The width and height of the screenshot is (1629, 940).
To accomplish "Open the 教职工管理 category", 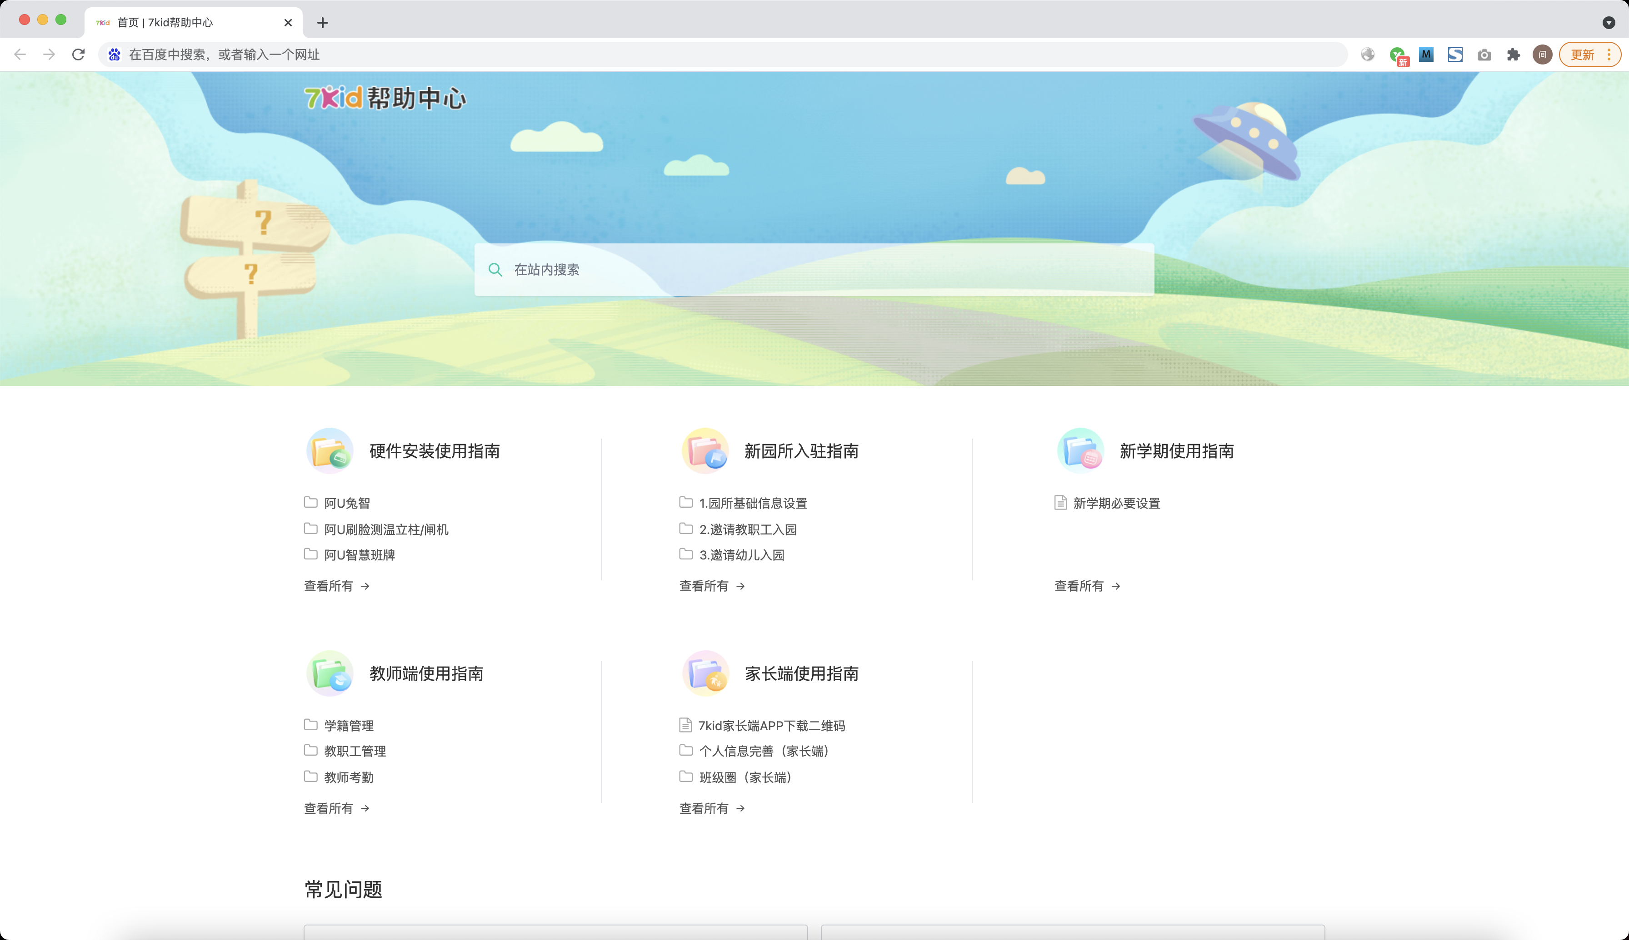I will click(355, 751).
